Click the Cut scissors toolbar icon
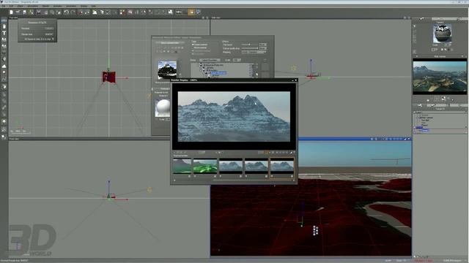 click(39, 12)
